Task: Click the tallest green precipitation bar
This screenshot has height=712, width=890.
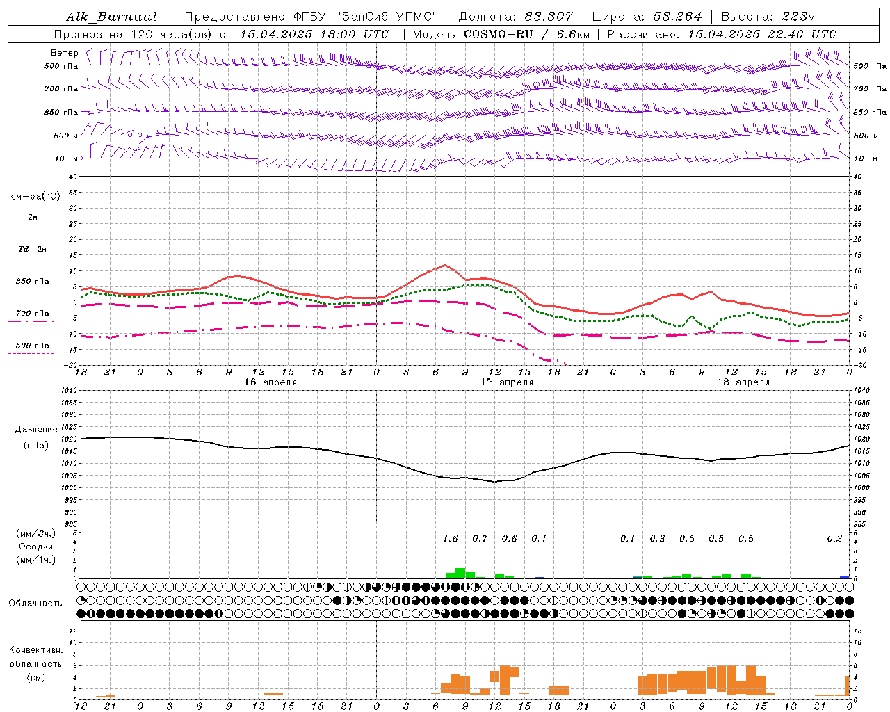Action: click(460, 574)
